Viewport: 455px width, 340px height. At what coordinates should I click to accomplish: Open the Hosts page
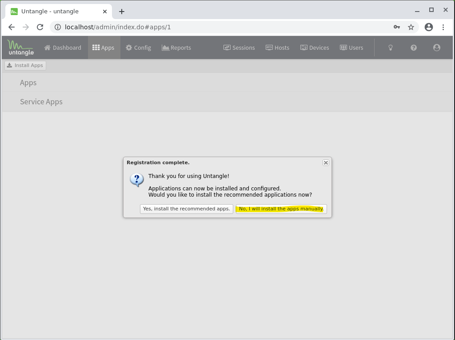277,47
